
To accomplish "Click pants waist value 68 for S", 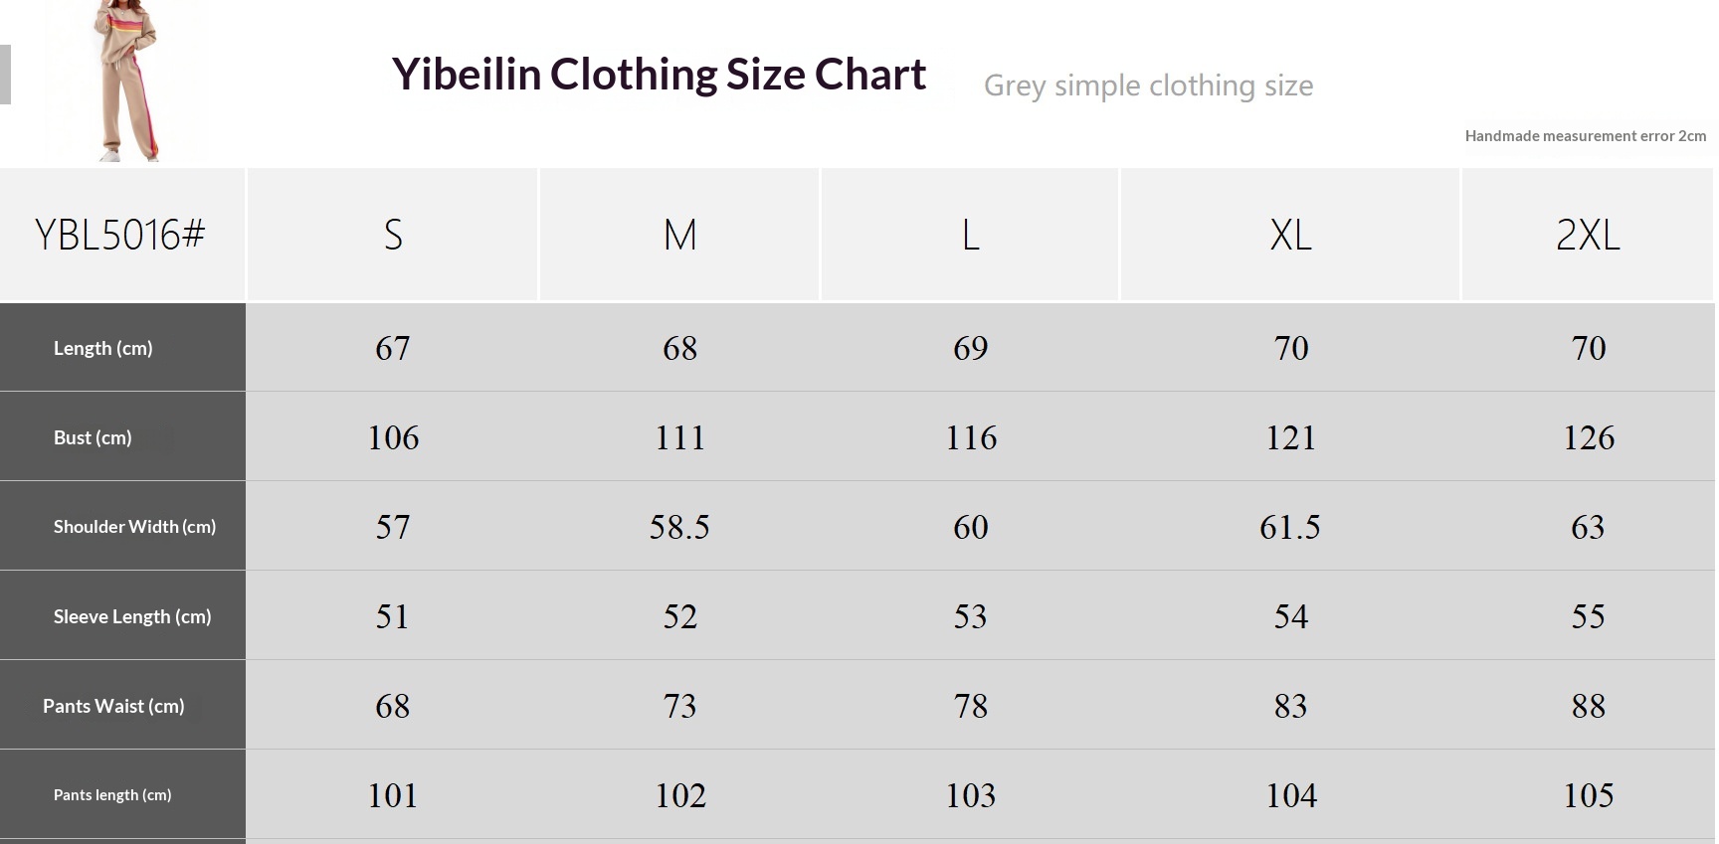I will (393, 706).
